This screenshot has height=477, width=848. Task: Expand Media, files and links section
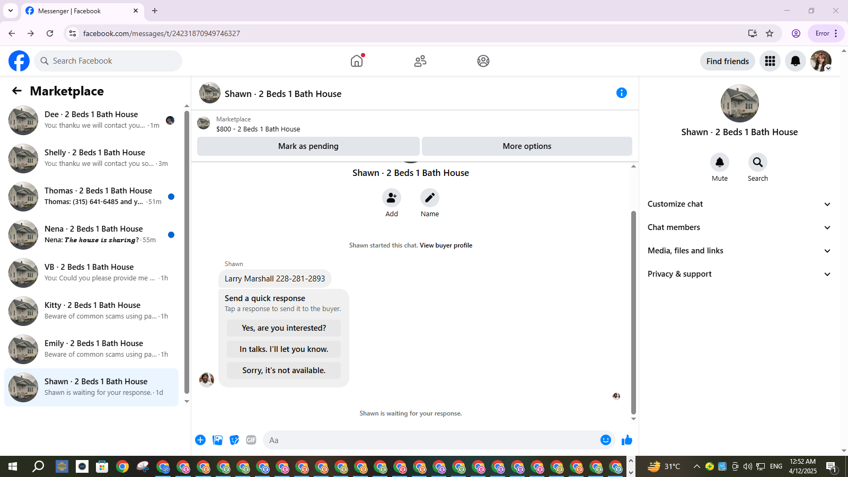pyautogui.click(x=739, y=251)
